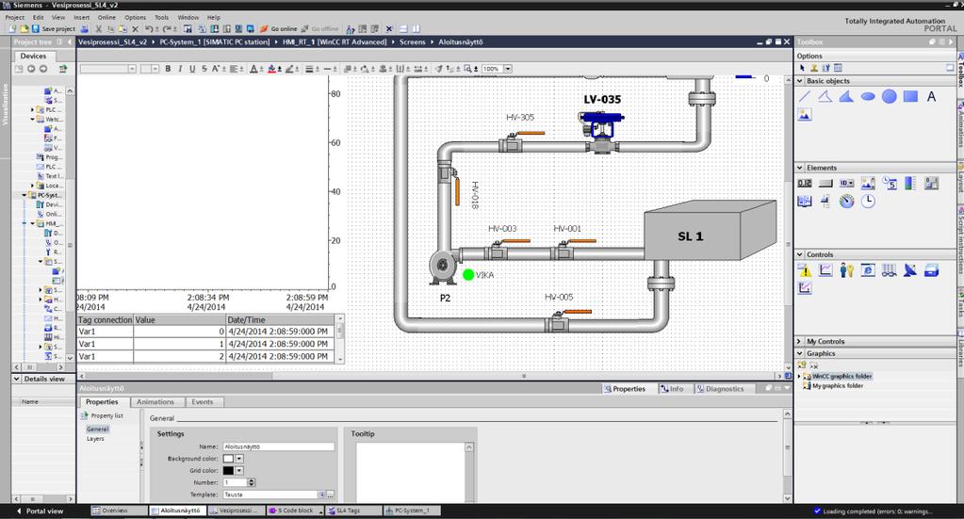Collapse the Controls section
This screenshot has width=964, height=519.
(800, 254)
